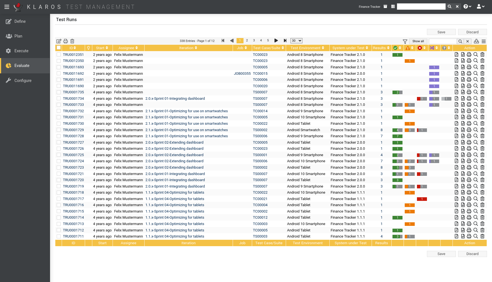Click the filter funnel icon above the table
Image resolution: width=492 pixels, height=282 pixels.
coord(405,41)
